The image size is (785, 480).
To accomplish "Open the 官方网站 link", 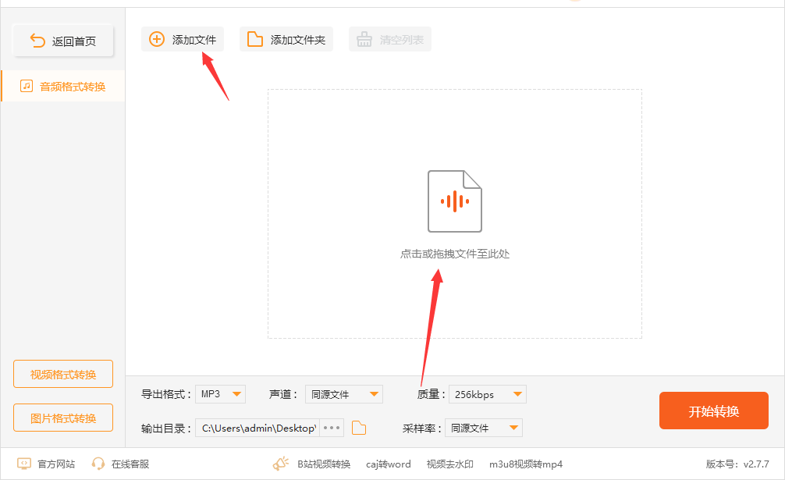I will tap(56, 464).
